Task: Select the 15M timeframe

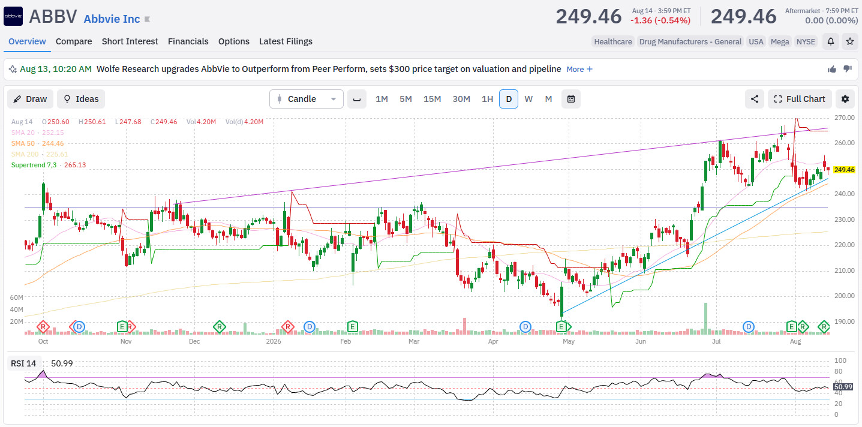Action: 432,99
